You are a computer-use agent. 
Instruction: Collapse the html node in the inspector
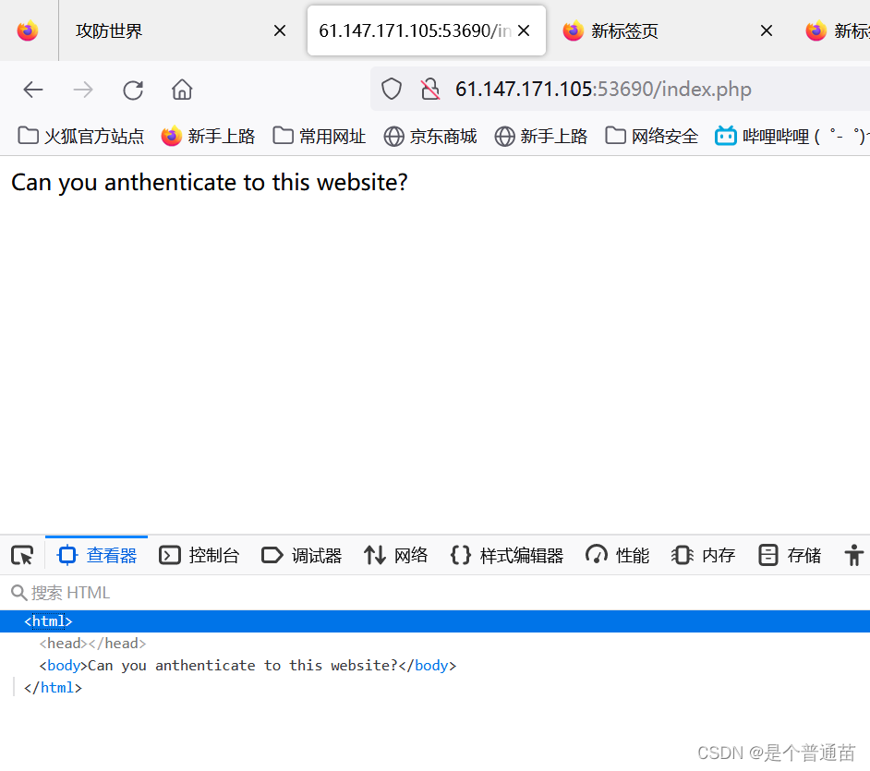[15, 620]
